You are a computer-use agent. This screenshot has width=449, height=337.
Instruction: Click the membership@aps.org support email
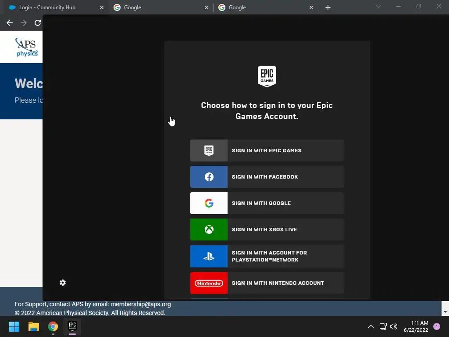(x=141, y=304)
